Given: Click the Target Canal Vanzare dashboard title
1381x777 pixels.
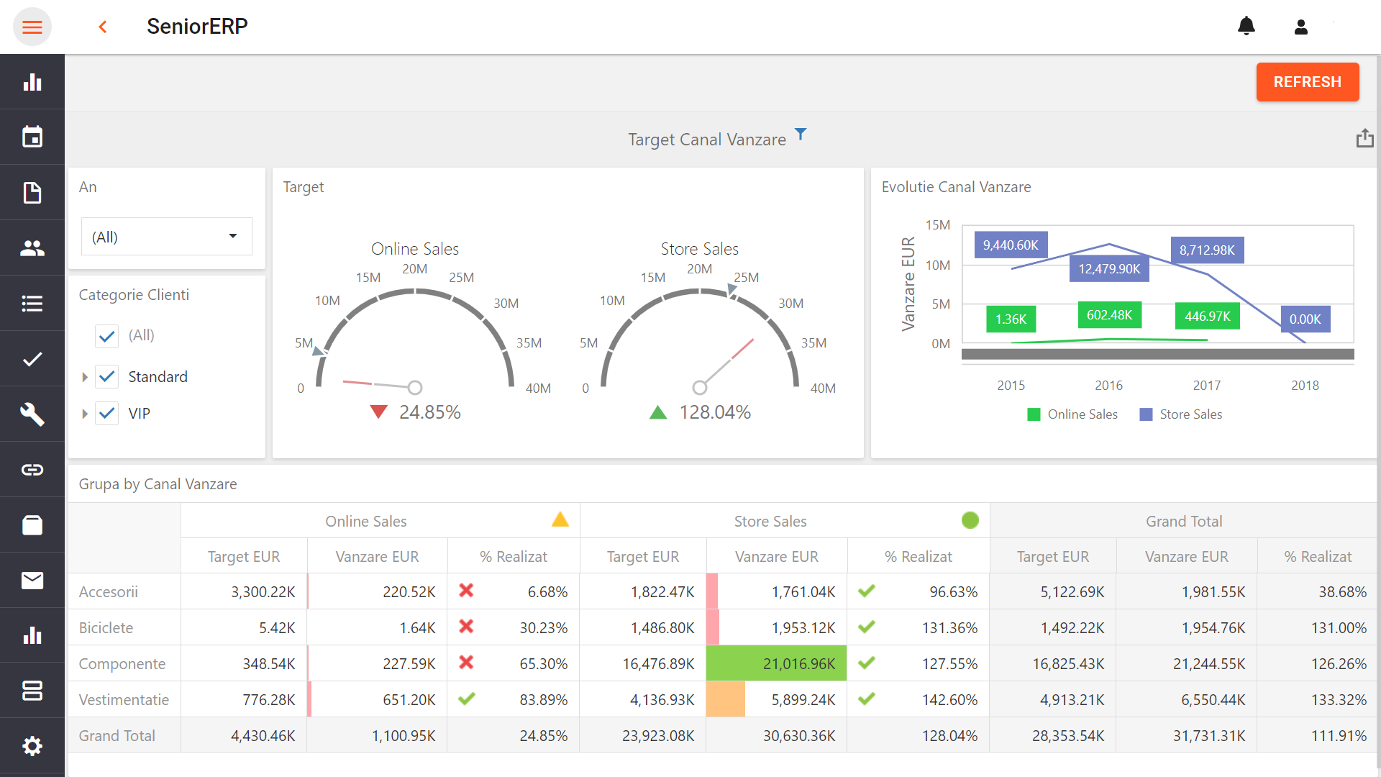Looking at the screenshot, I should (x=707, y=140).
